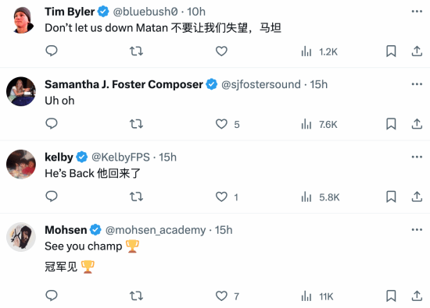
Task: View analytics showing 7.6K views
Action: point(319,124)
